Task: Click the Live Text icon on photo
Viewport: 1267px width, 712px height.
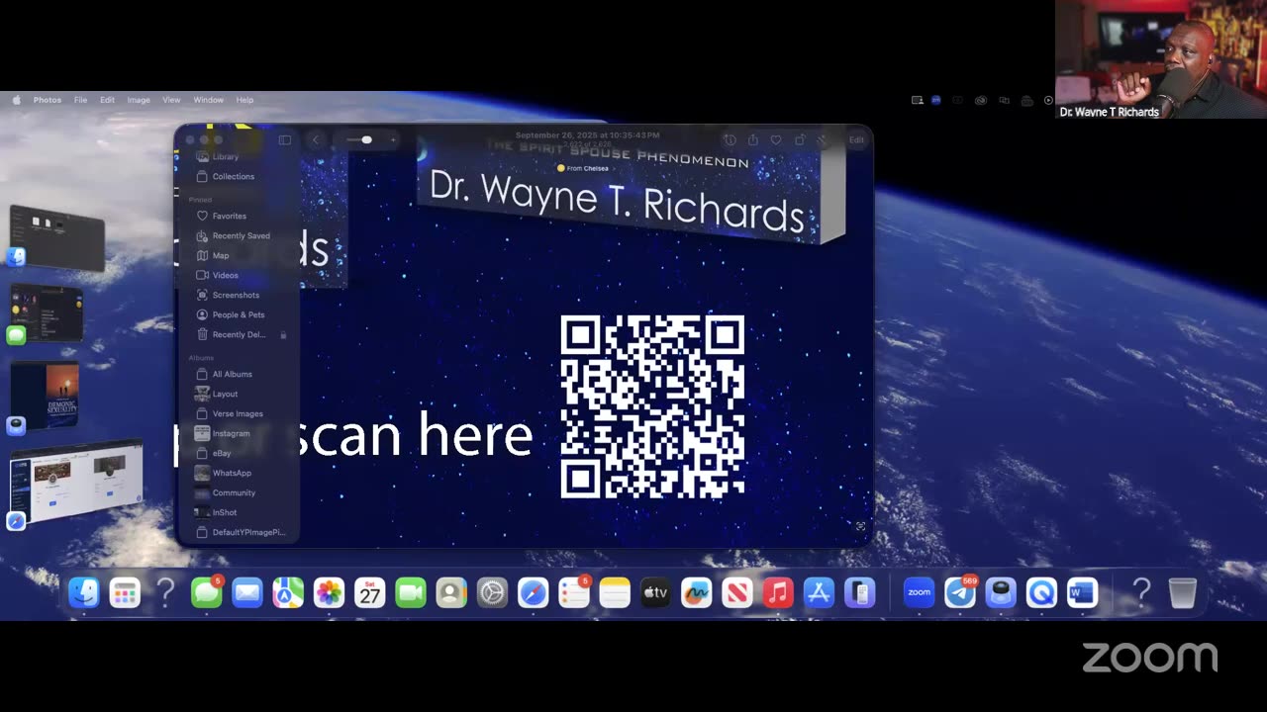Action: pos(860,526)
